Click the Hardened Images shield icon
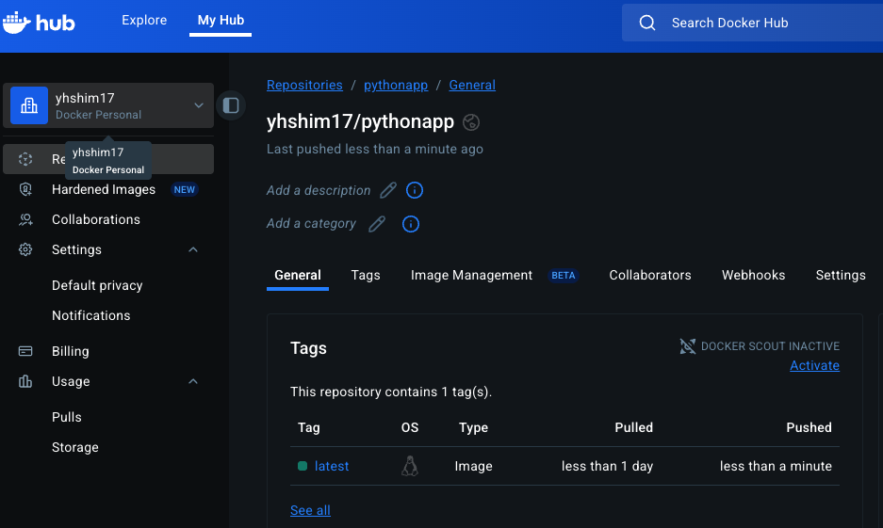This screenshot has width=883, height=528. pyautogui.click(x=25, y=189)
